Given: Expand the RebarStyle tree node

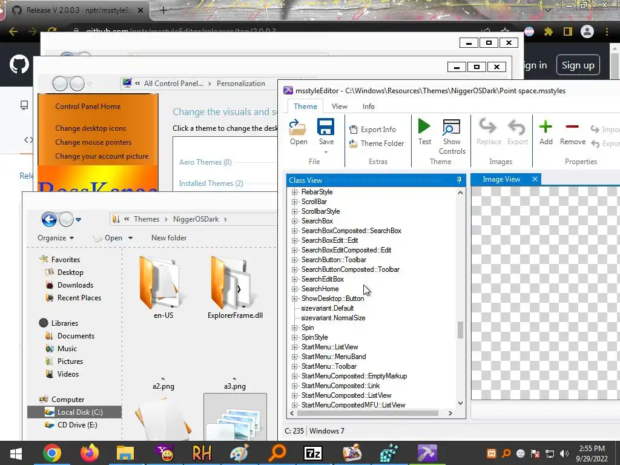Looking at the screenshot, I should point(294,192).
